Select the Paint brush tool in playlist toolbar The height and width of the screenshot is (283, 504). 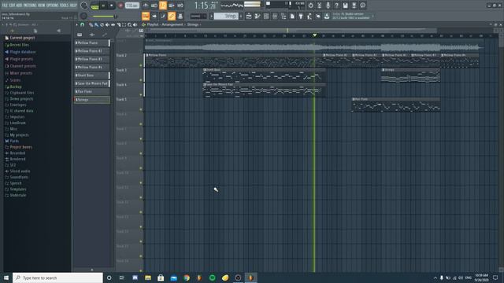click(96, 24)
